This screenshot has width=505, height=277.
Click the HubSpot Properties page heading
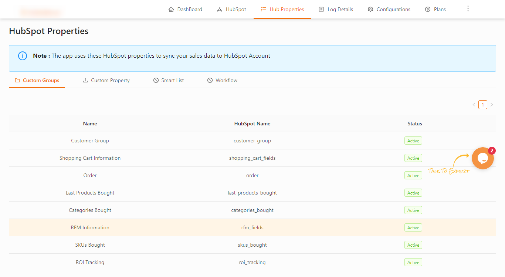point(48,31)
